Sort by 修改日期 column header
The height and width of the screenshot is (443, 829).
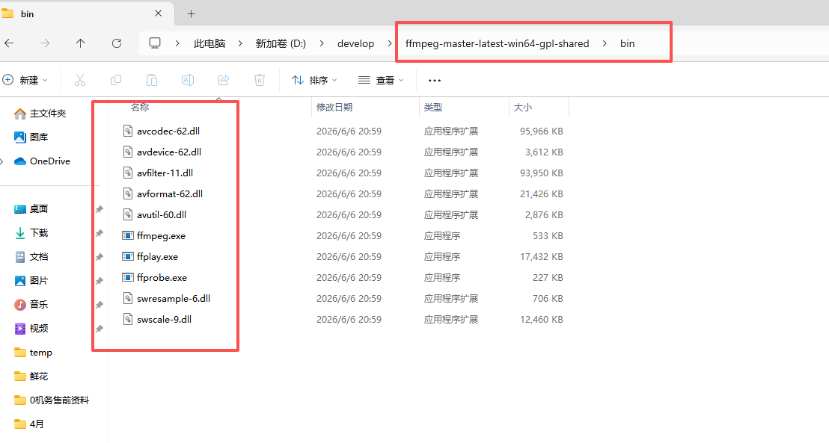(334, 107)
